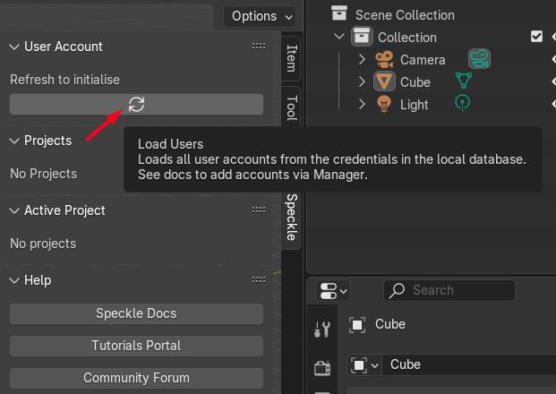Viewport: 556px width, 394px height.
Task: Click the Scene Collection archive icon
Action: click(x=339, y=13)
